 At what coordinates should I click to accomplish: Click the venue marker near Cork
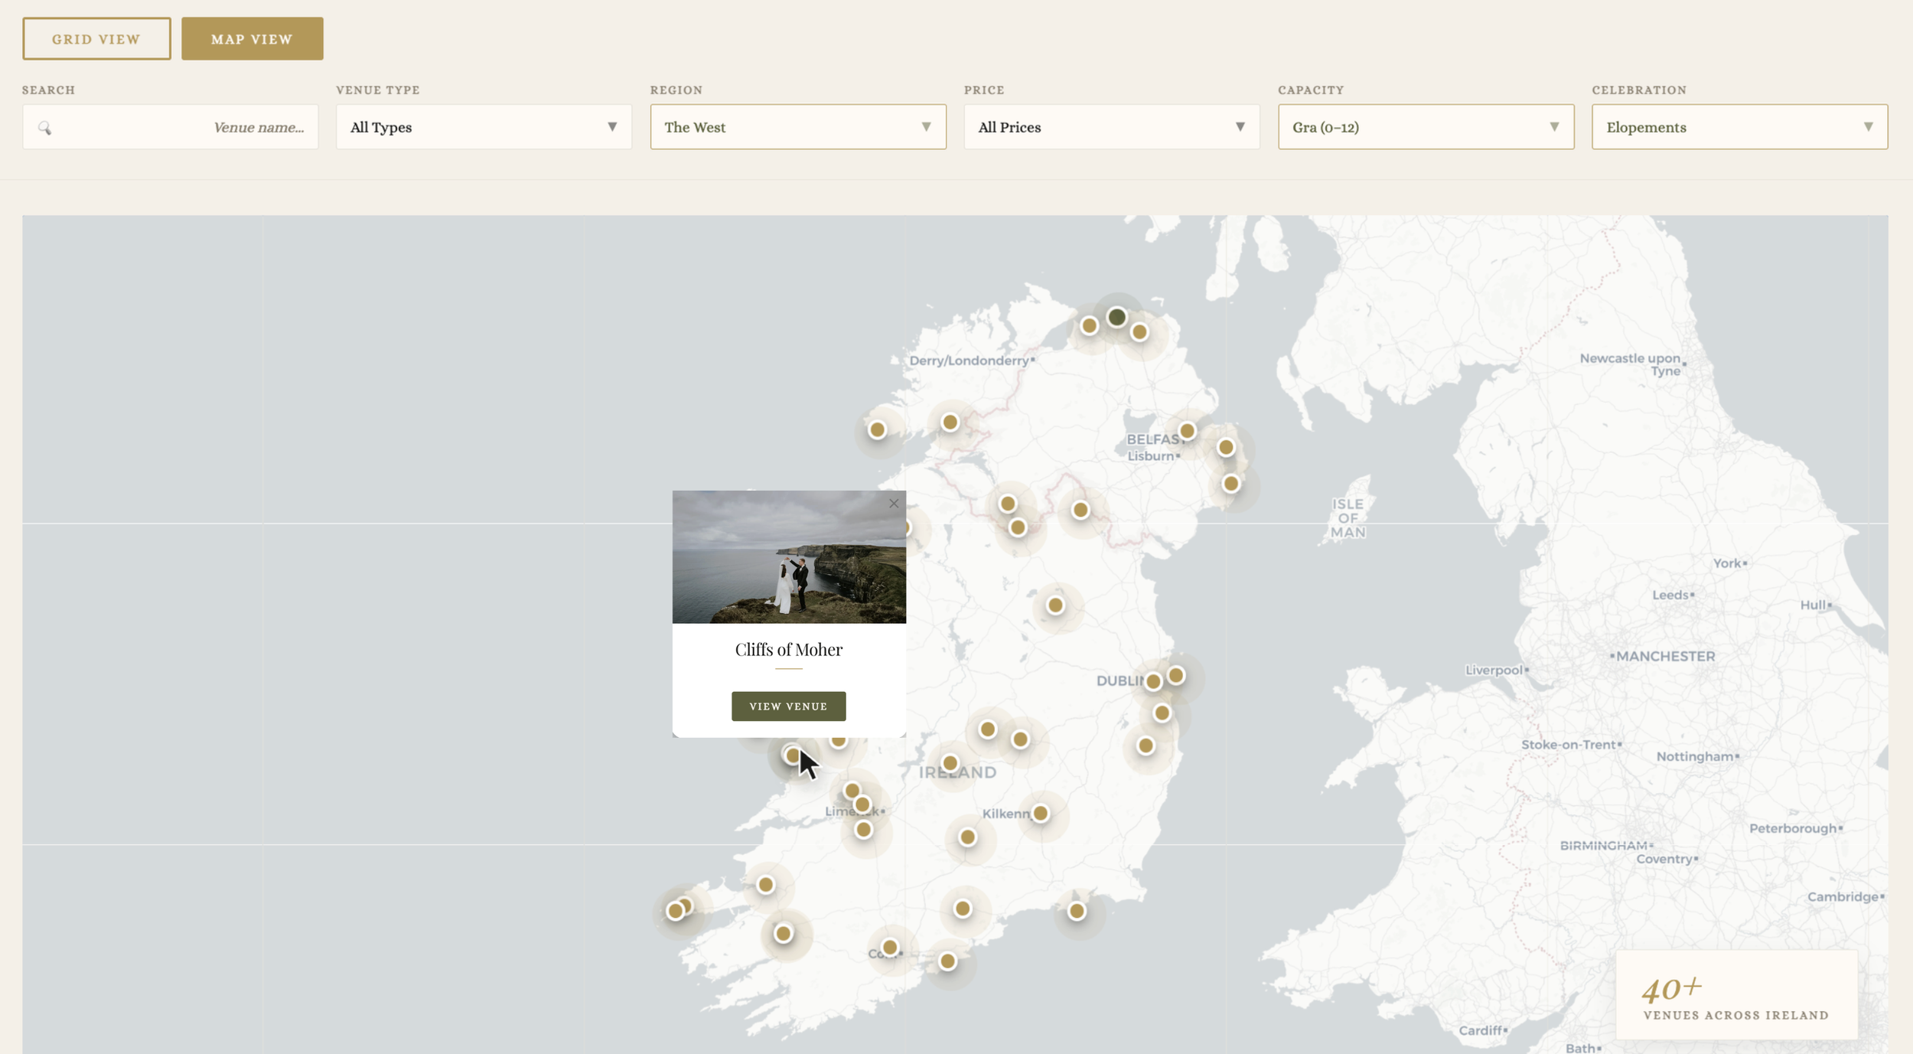tap(888, 945)
